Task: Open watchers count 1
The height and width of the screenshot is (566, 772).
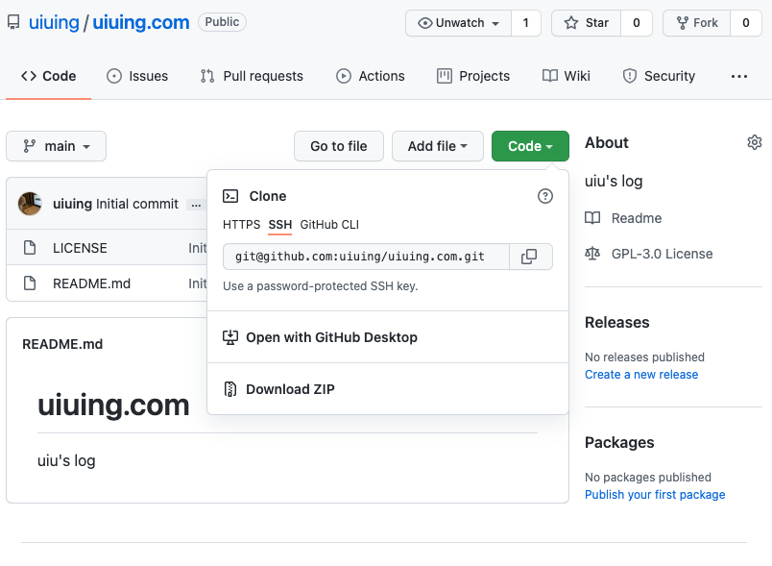Action: (526, 23)
